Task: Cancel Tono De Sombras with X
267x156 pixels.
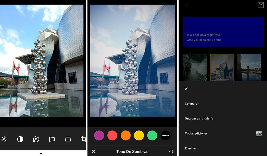Action: click(x=93, y=152)
